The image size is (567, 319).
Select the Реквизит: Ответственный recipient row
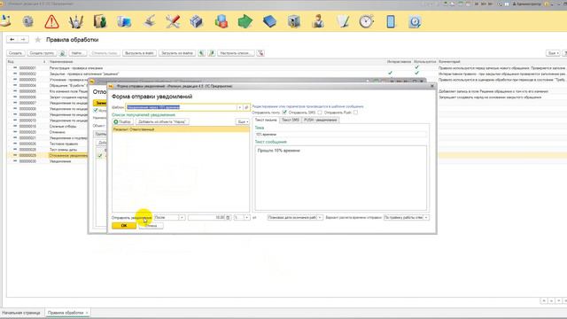tap(181, 129)
